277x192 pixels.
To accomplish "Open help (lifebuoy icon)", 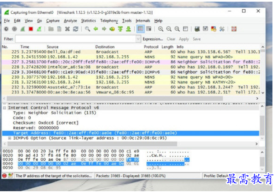I will [x=234, y=29].
